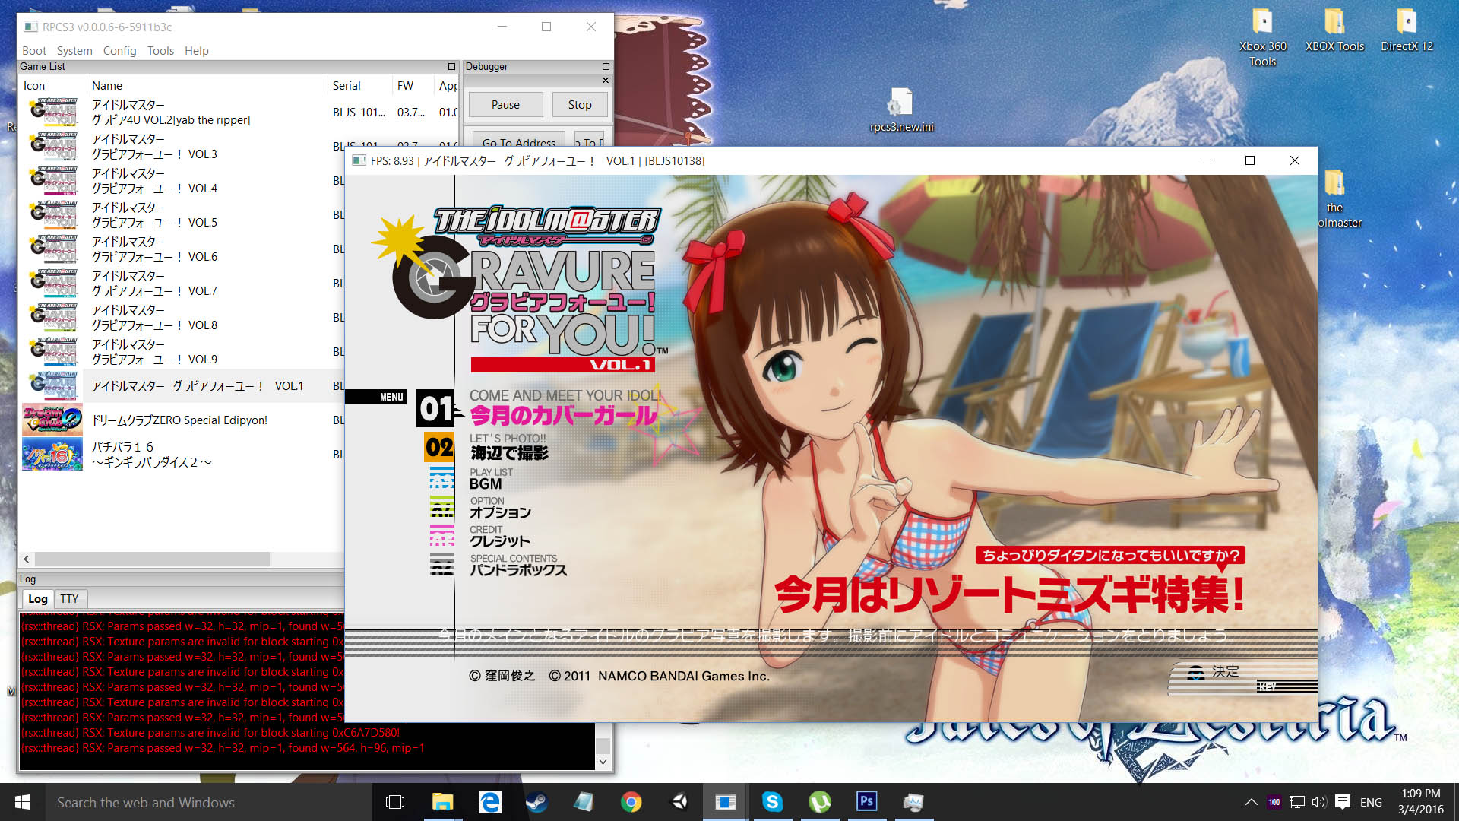Open the Boot menu
Screen dimensions: 1459x821
34,51
